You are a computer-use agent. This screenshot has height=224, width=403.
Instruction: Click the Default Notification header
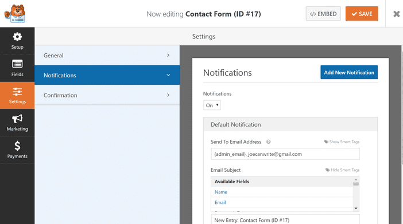tap(290, 124)
